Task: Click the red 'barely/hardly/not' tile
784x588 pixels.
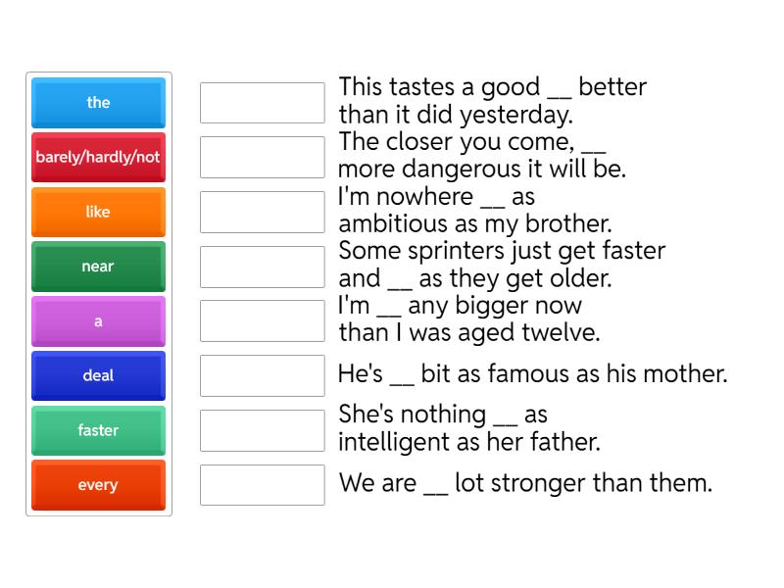Action: [98, 157]
